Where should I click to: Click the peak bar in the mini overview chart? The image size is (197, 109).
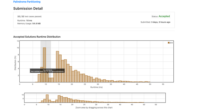point(47,99)
